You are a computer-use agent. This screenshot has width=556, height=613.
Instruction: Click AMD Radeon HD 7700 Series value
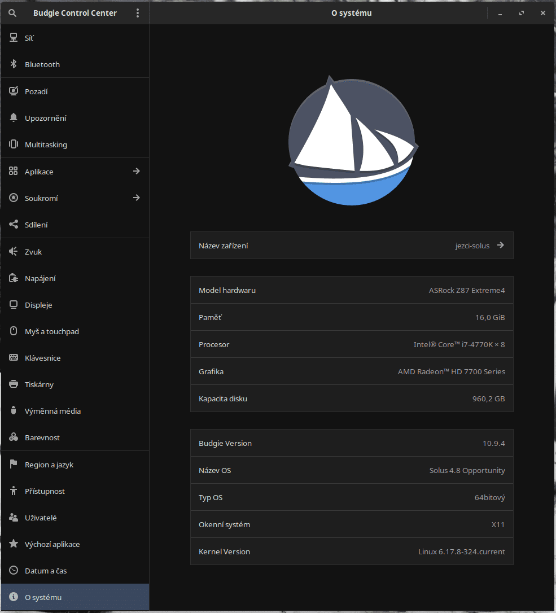pyautogui.click(x=452, y=372)
